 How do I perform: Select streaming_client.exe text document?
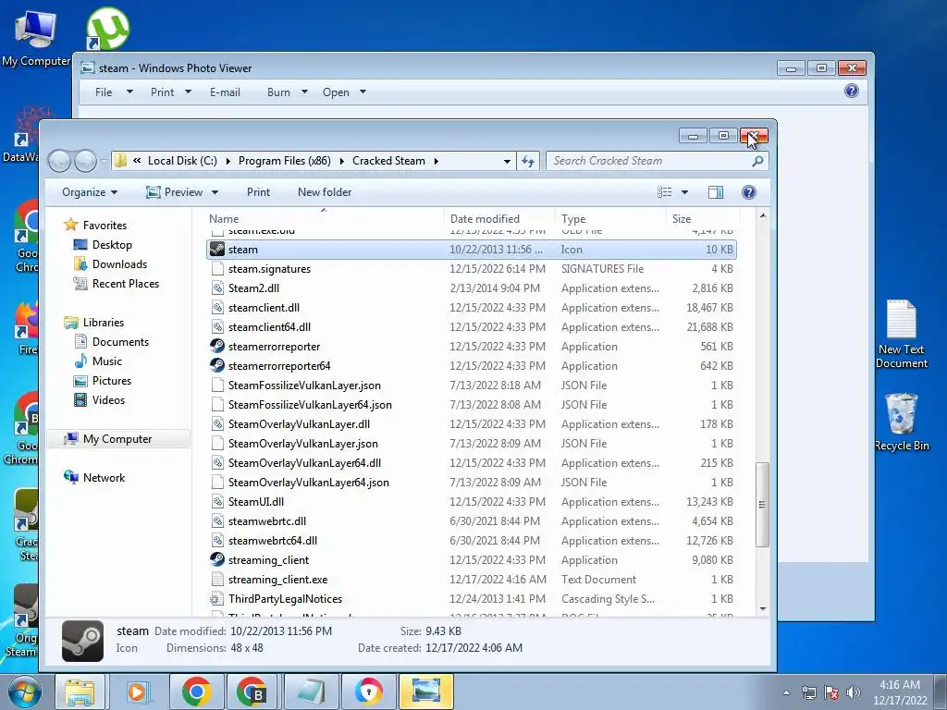coord(471,580)
